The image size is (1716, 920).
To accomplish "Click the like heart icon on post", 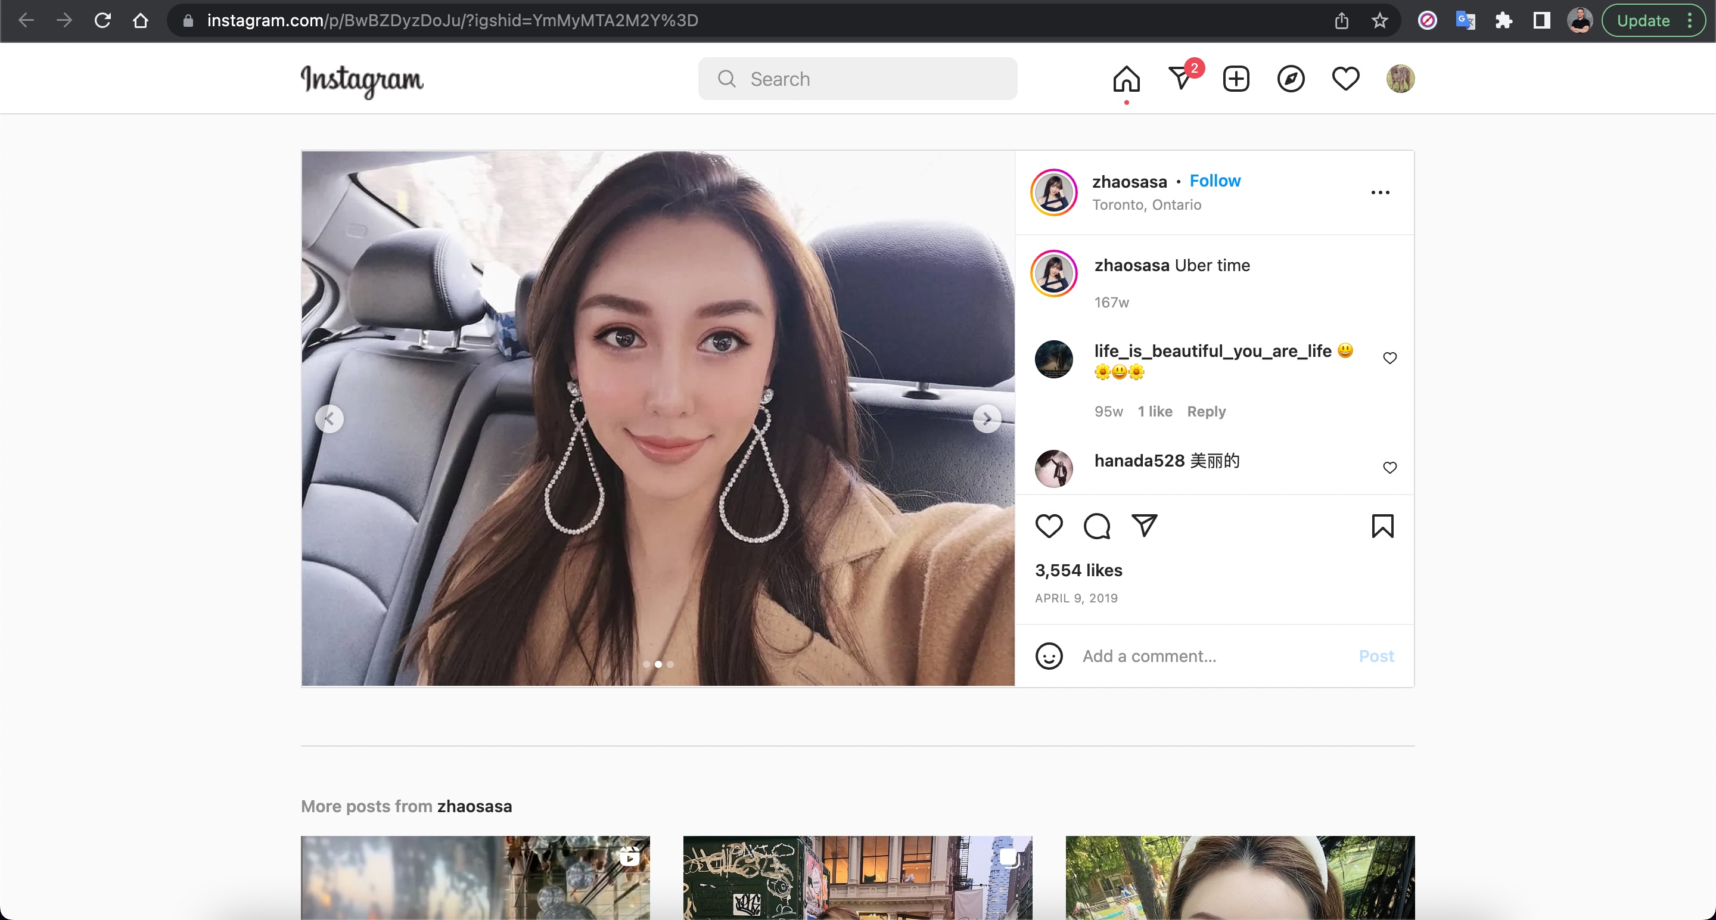I will click(x=1050, y=525).
